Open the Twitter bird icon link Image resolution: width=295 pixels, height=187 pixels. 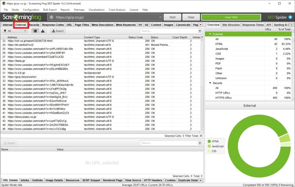(x=290, y=17)
